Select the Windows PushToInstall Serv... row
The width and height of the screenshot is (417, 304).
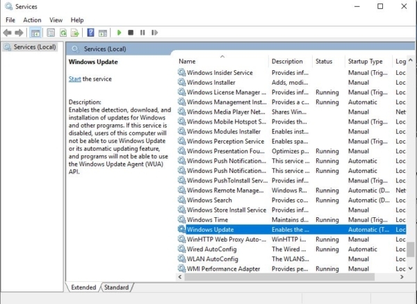pos(291,180)
